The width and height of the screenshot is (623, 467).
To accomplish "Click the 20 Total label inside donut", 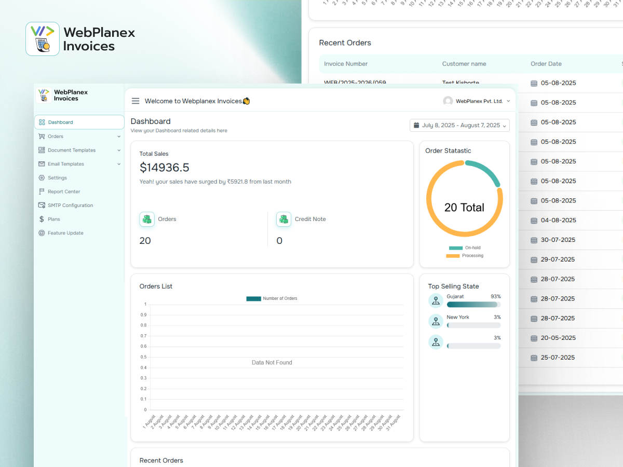I will coord(464,208).
